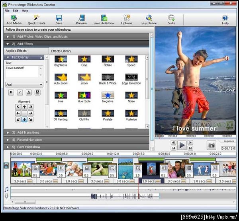Click the Save floppy disk icon
Image resolution: width=239 pixels, height=221 pixels.
59,20
